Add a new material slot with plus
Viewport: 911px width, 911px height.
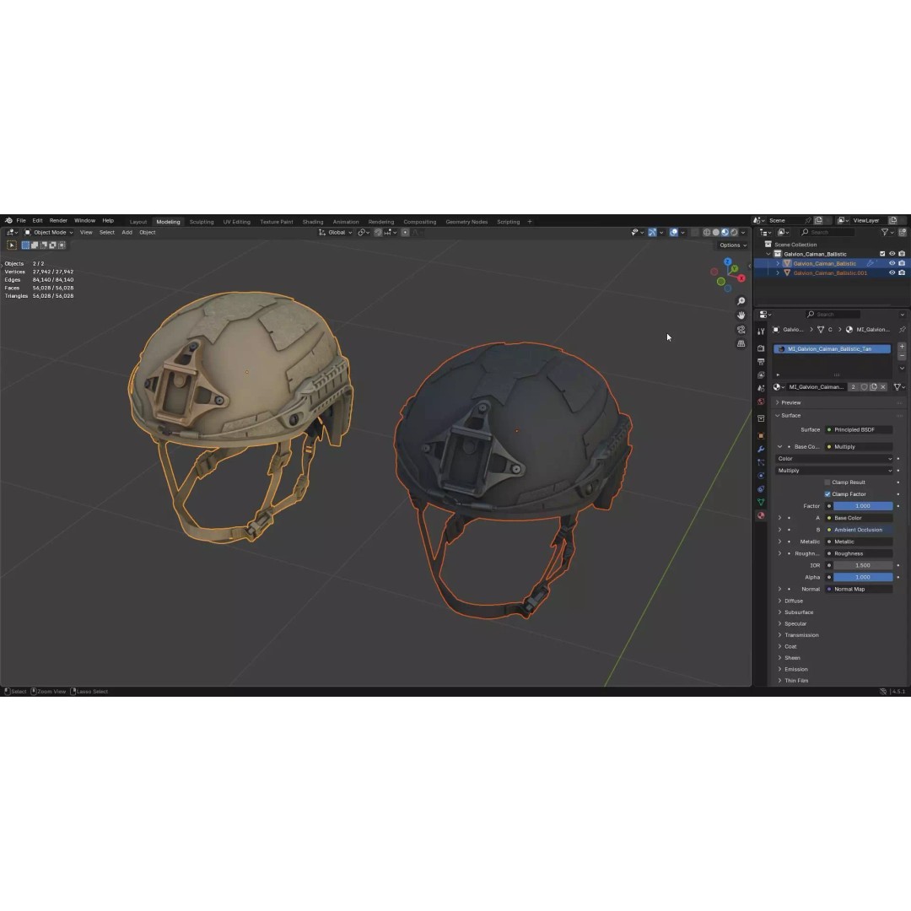pos(902,347)
